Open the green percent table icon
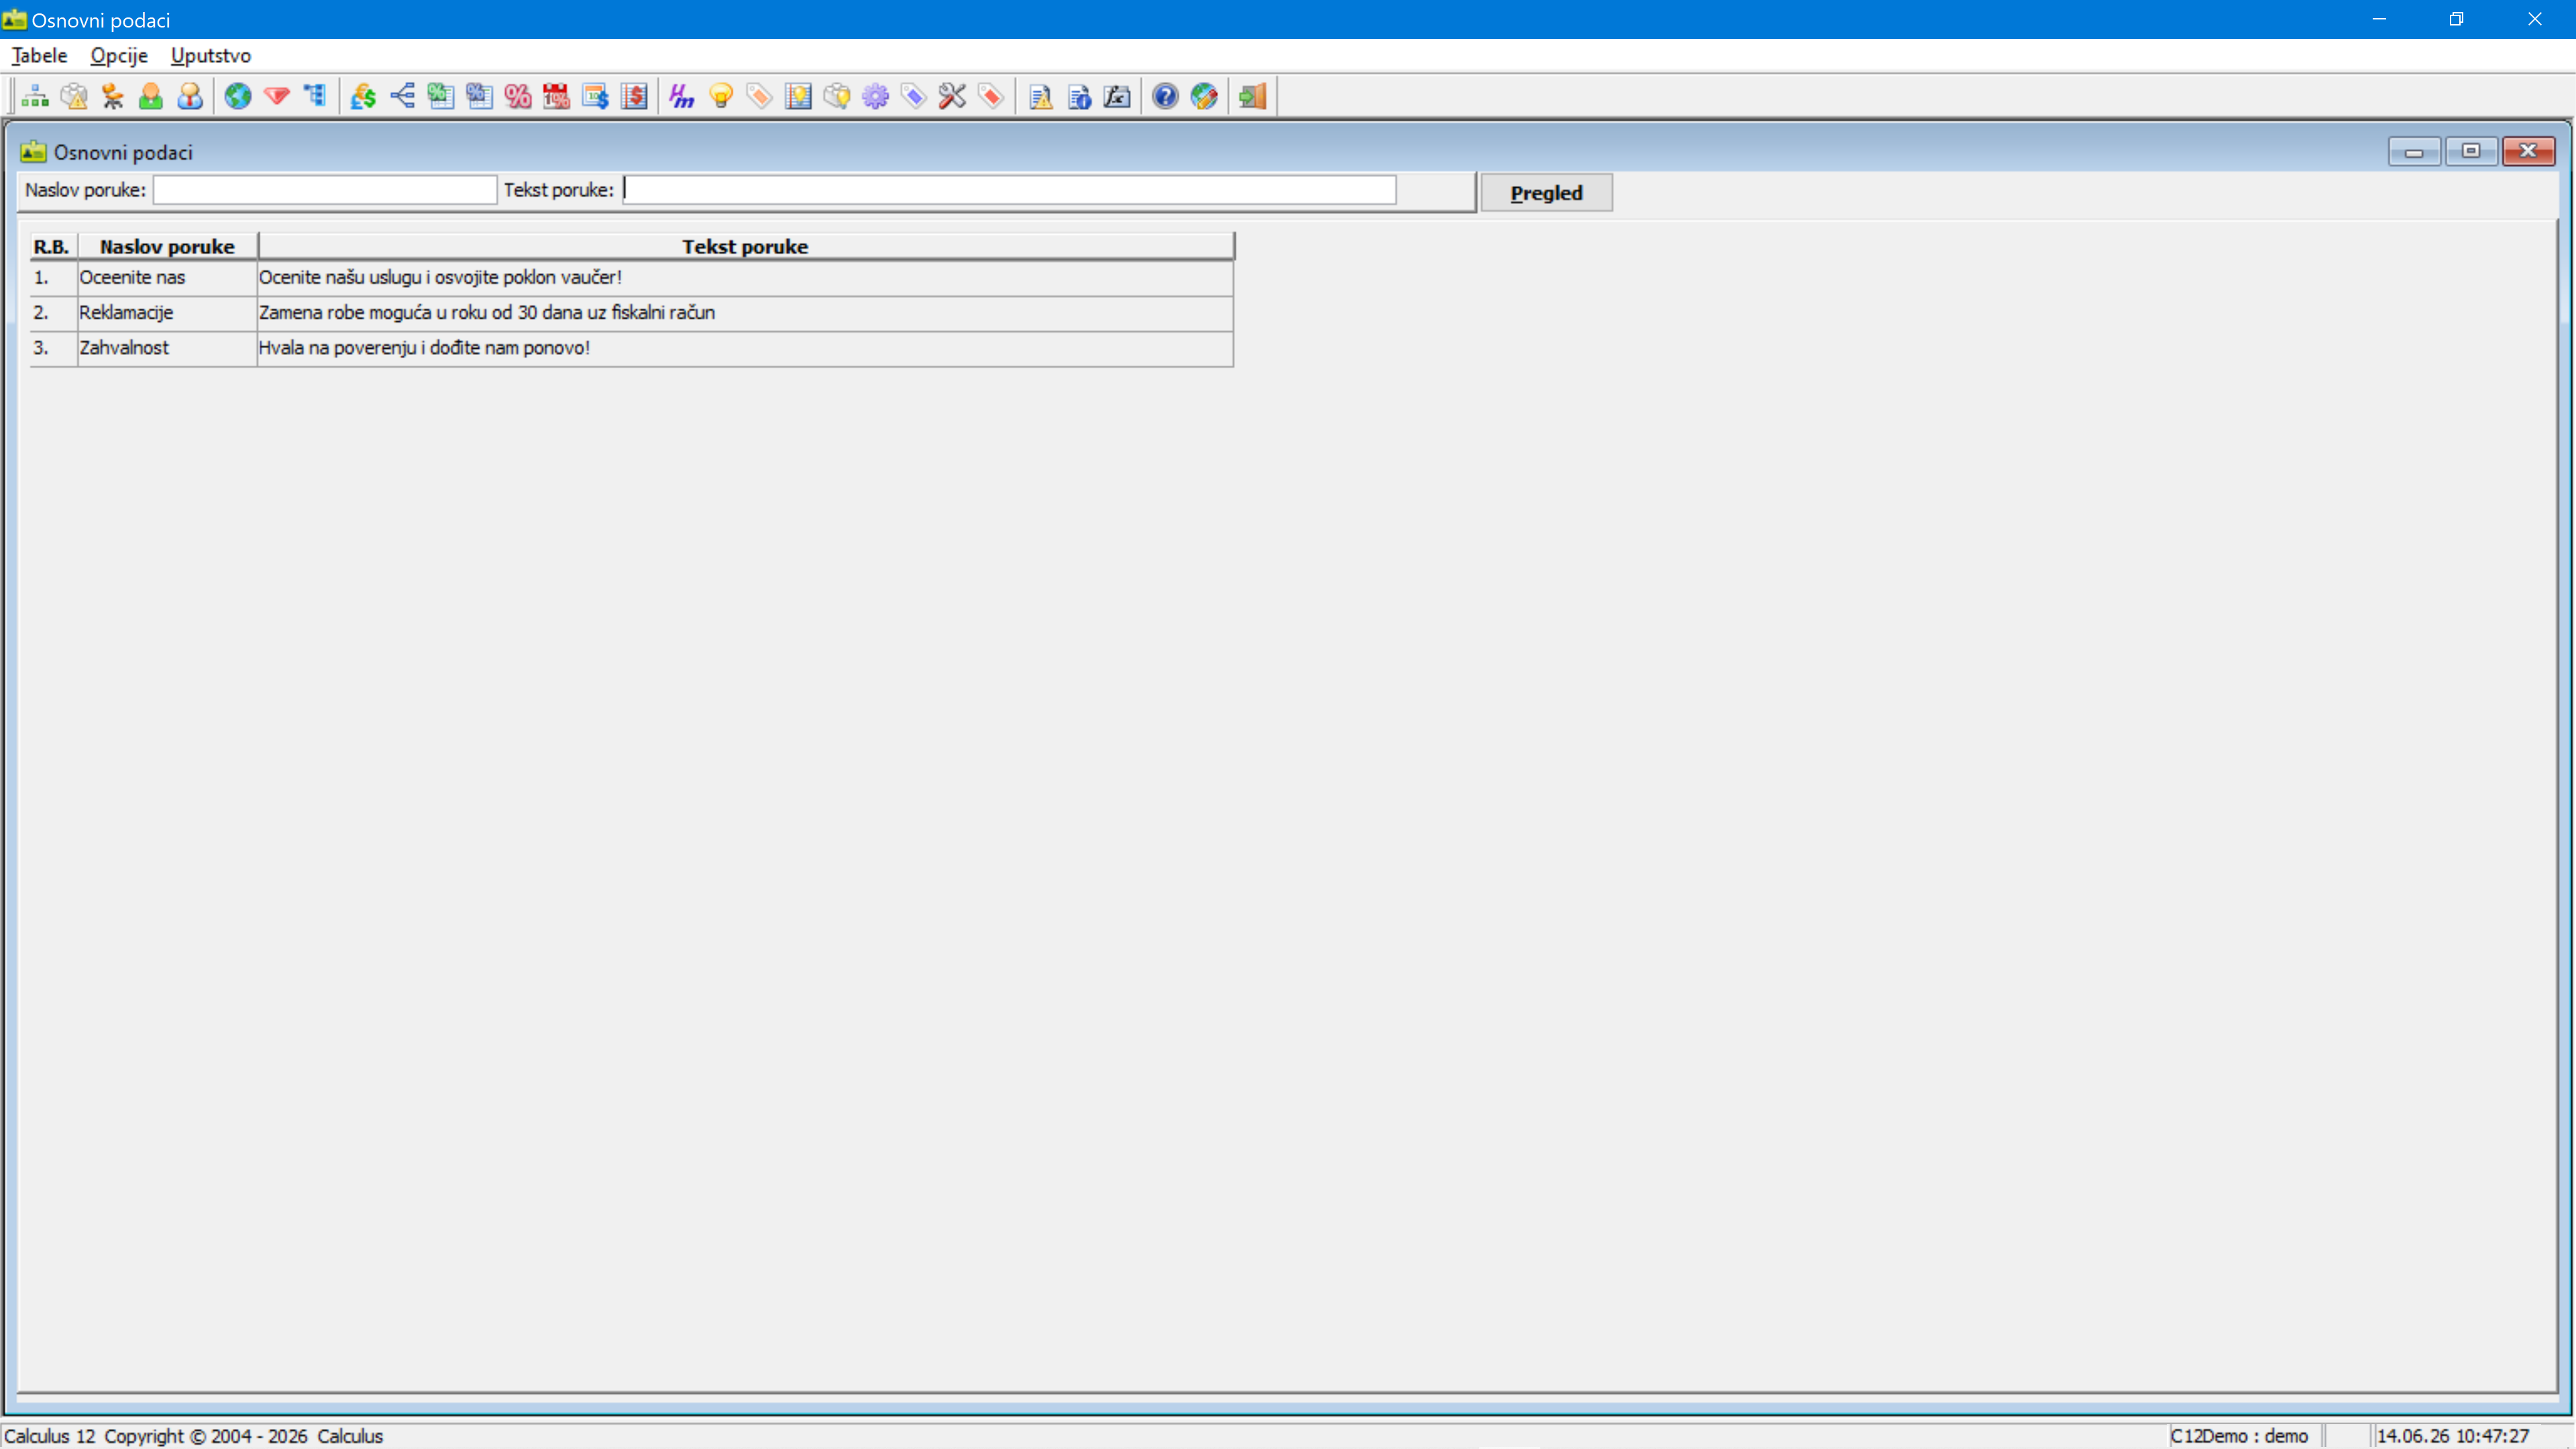The width and height of the screenshot is (2576, 1449). tap(441, 96)
